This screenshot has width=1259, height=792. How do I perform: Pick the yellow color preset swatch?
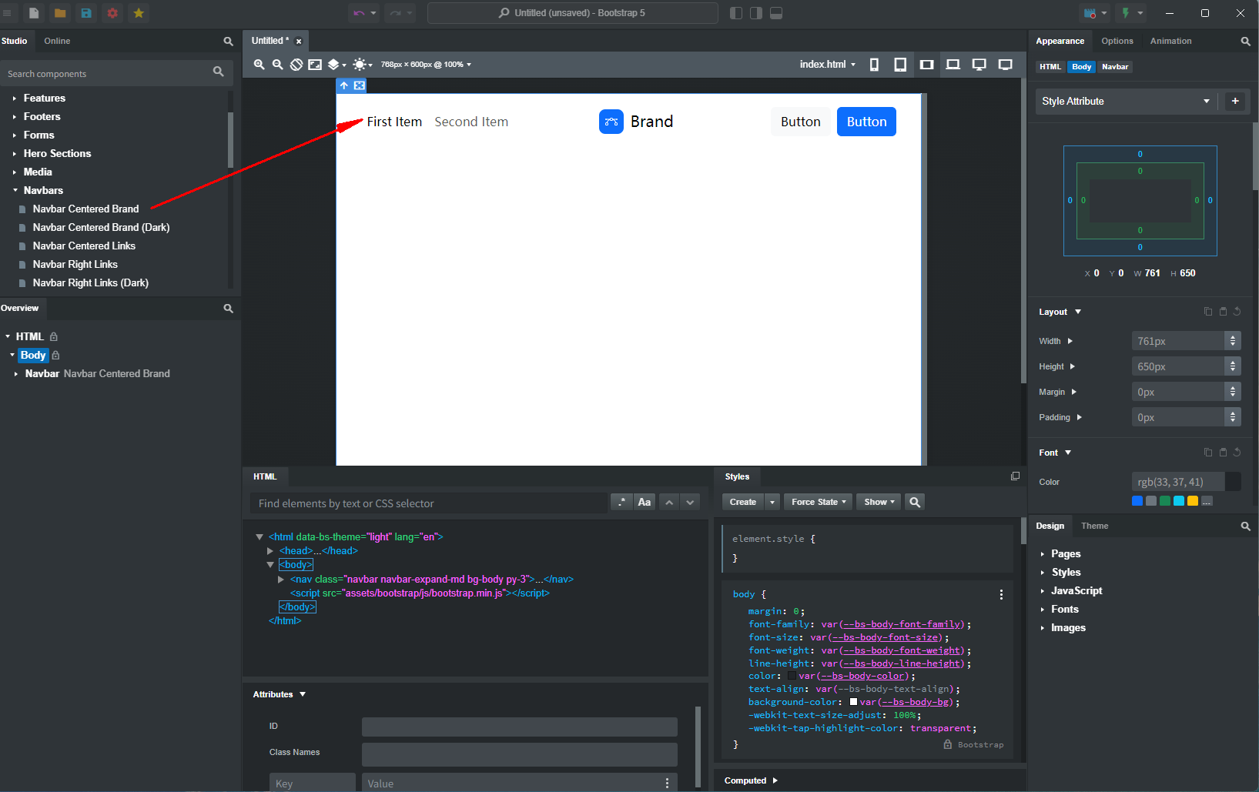click(x=1193, y=501)
